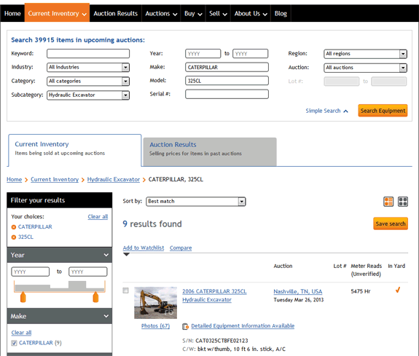Click the search form Year to field

click(x=251, y=53)
